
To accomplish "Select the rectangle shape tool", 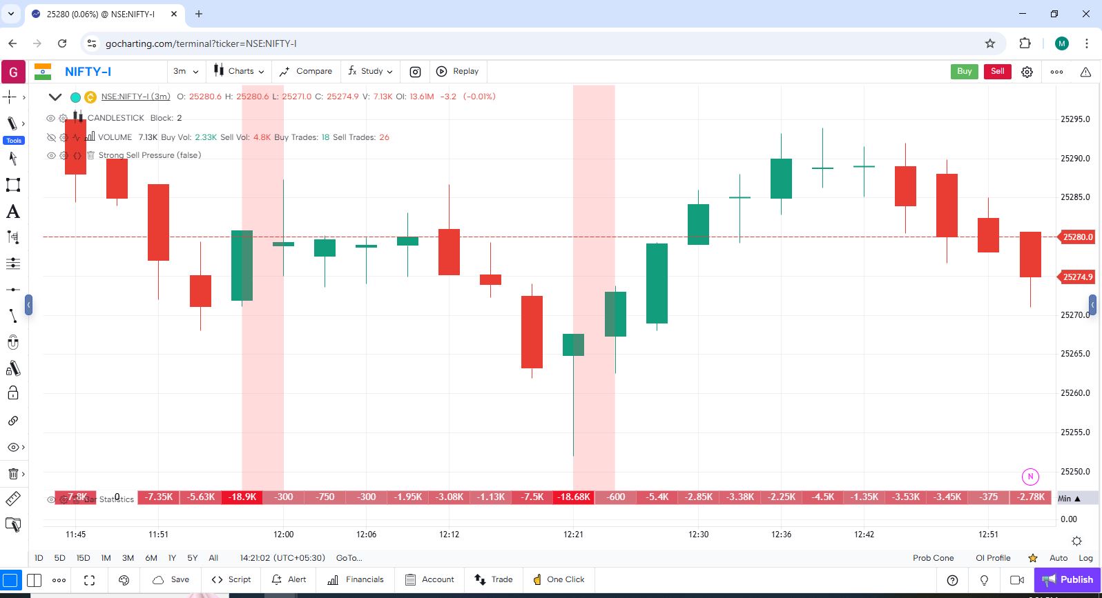I will tap(13, 185).
